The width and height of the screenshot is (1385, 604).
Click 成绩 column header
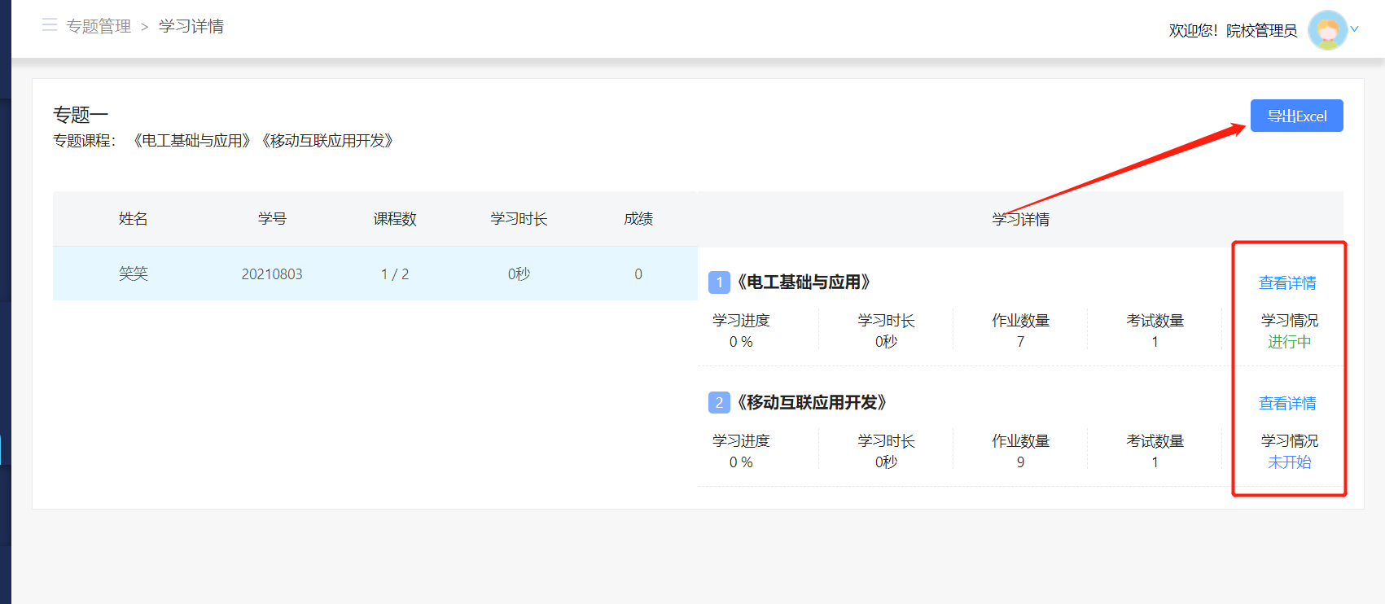[638, 219]
